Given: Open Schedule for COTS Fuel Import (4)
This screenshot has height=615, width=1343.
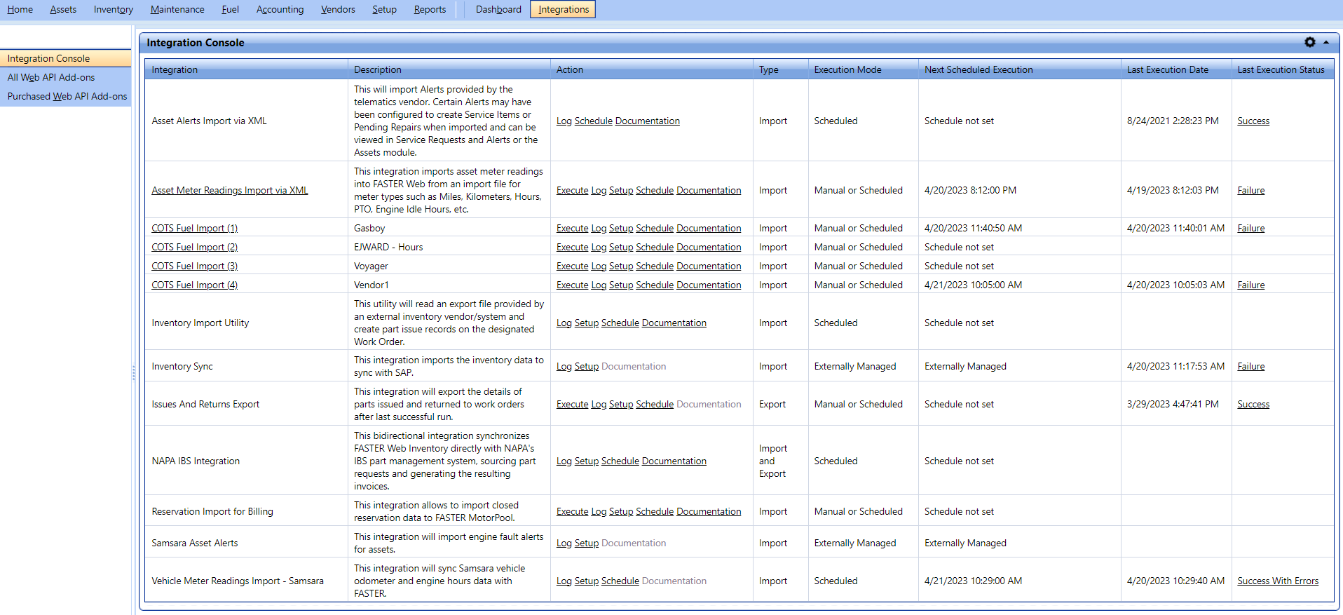Looking at the screenshot, I should 655,285.
